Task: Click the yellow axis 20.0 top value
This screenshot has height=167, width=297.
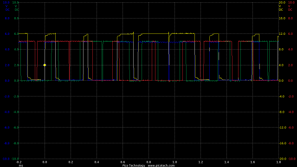Action: [282, 3]
